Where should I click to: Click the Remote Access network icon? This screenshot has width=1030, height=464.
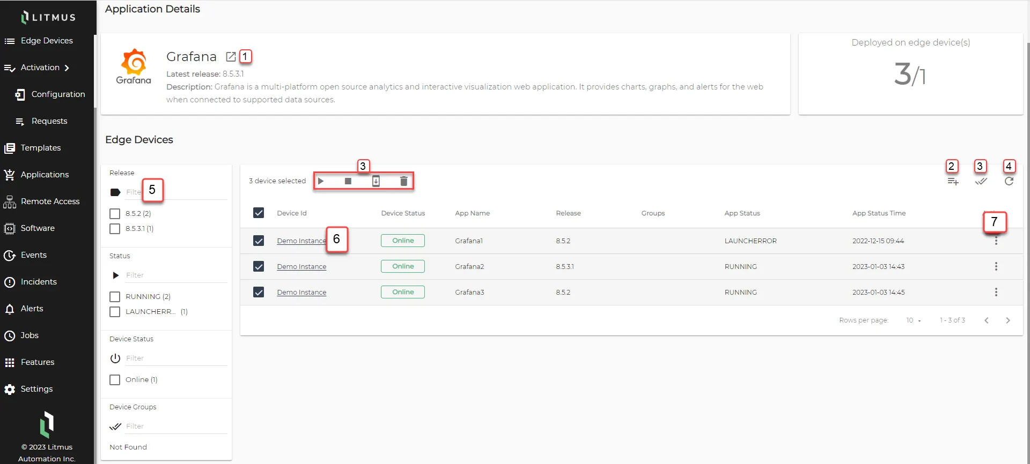point(10,201)
